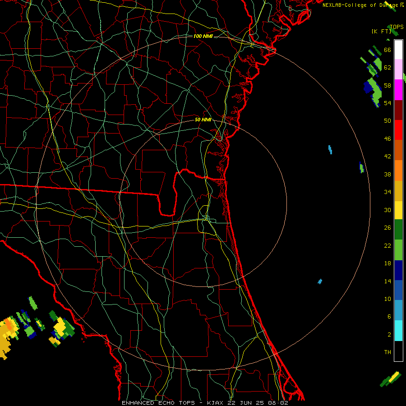Click the light blue legend swatch
Viewport: 406px width, 406px height.
[398, 310]
